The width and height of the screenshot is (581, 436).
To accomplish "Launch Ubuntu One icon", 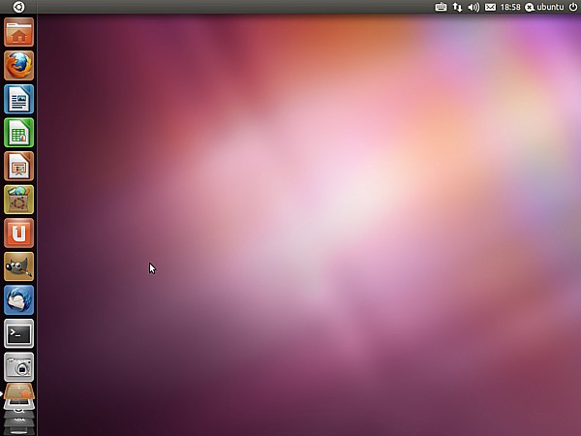I will tap(19, 234).
